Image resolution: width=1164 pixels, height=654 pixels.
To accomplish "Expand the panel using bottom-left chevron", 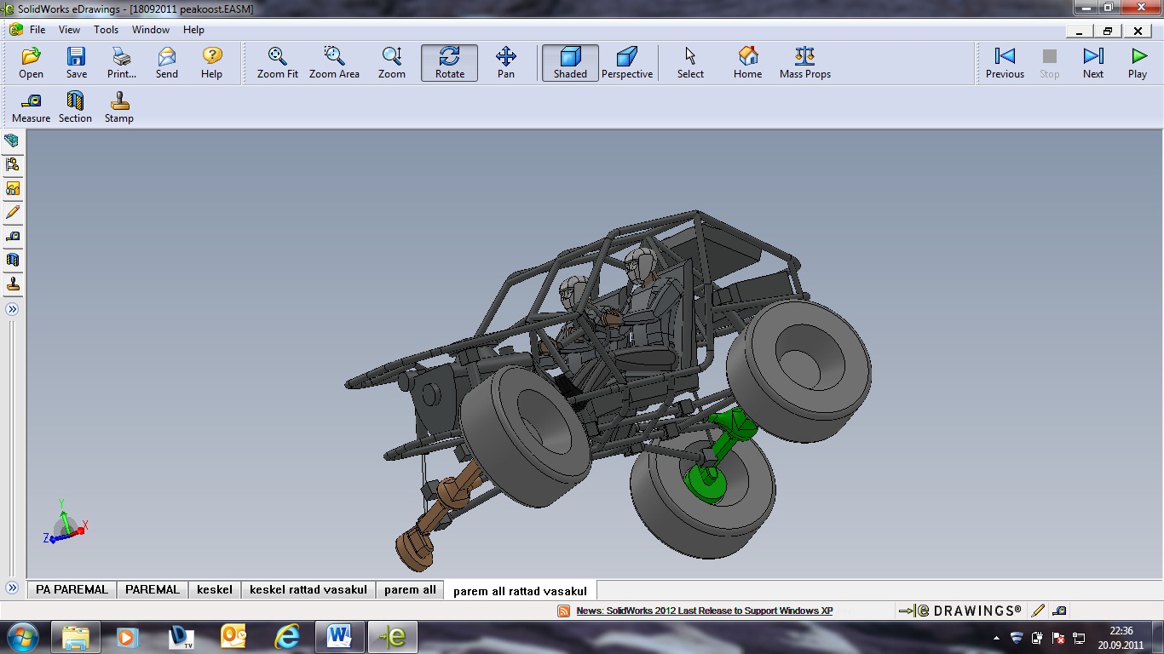I will (12, 588).
